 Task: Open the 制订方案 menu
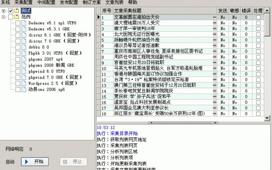pyautogui.click(x=91, y=2)
